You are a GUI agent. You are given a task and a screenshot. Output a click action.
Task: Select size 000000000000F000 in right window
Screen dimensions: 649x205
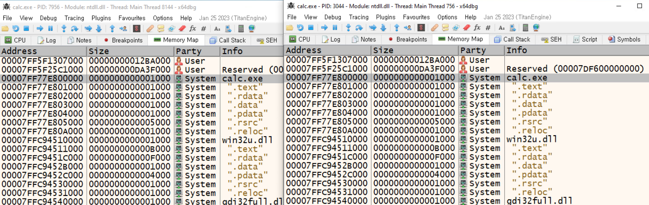point(414,157)
